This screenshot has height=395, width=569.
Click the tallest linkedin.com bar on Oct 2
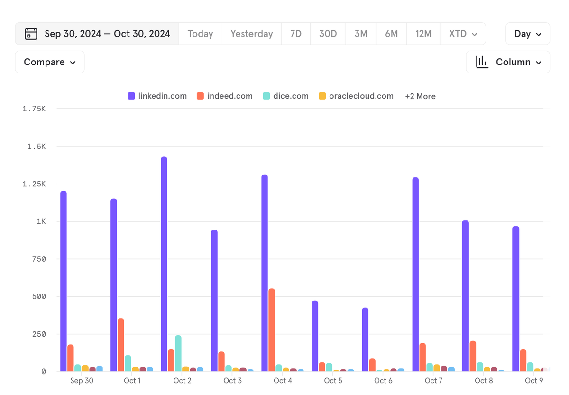tap(164, 264)
